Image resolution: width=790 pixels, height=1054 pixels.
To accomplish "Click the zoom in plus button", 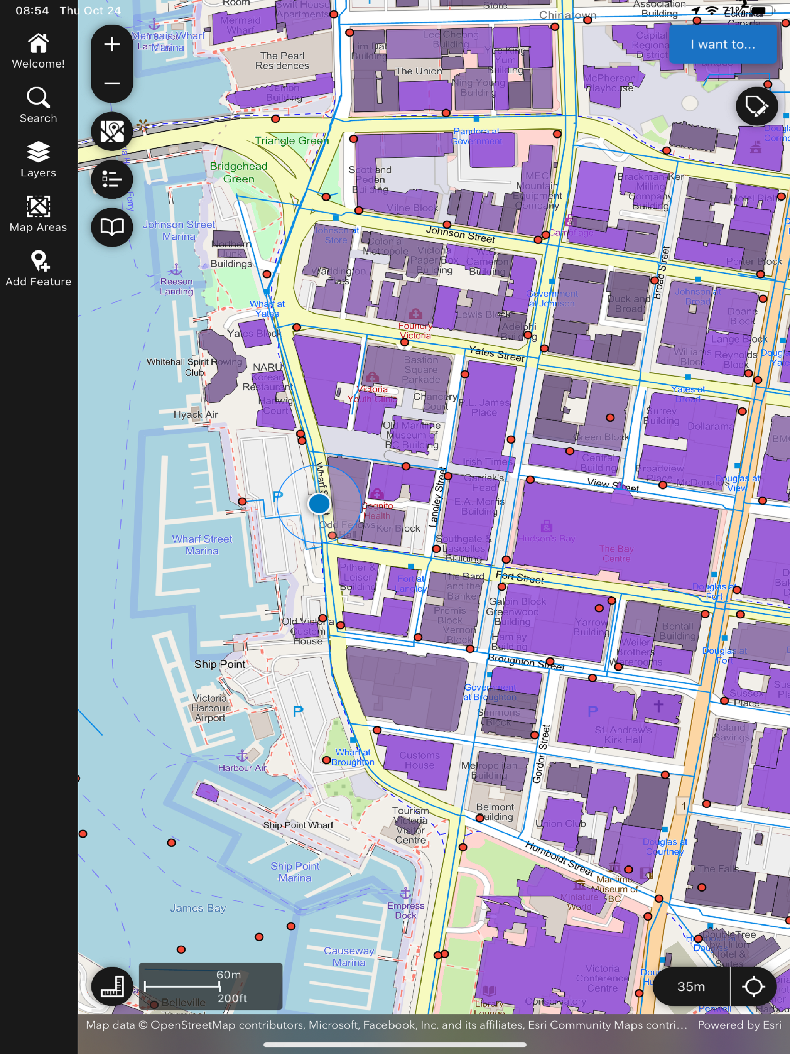I will [x=112, y=44].
